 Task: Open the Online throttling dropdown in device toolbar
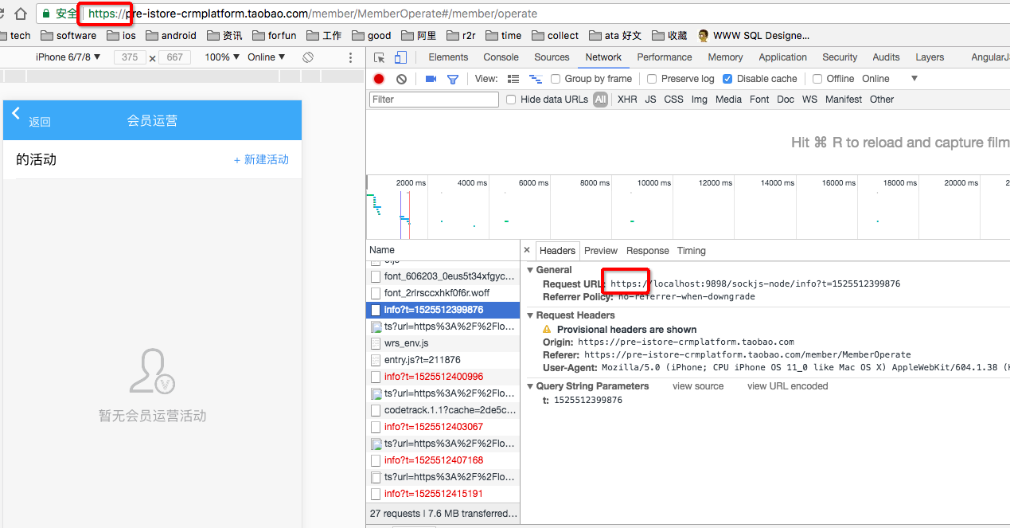[266, 57]
